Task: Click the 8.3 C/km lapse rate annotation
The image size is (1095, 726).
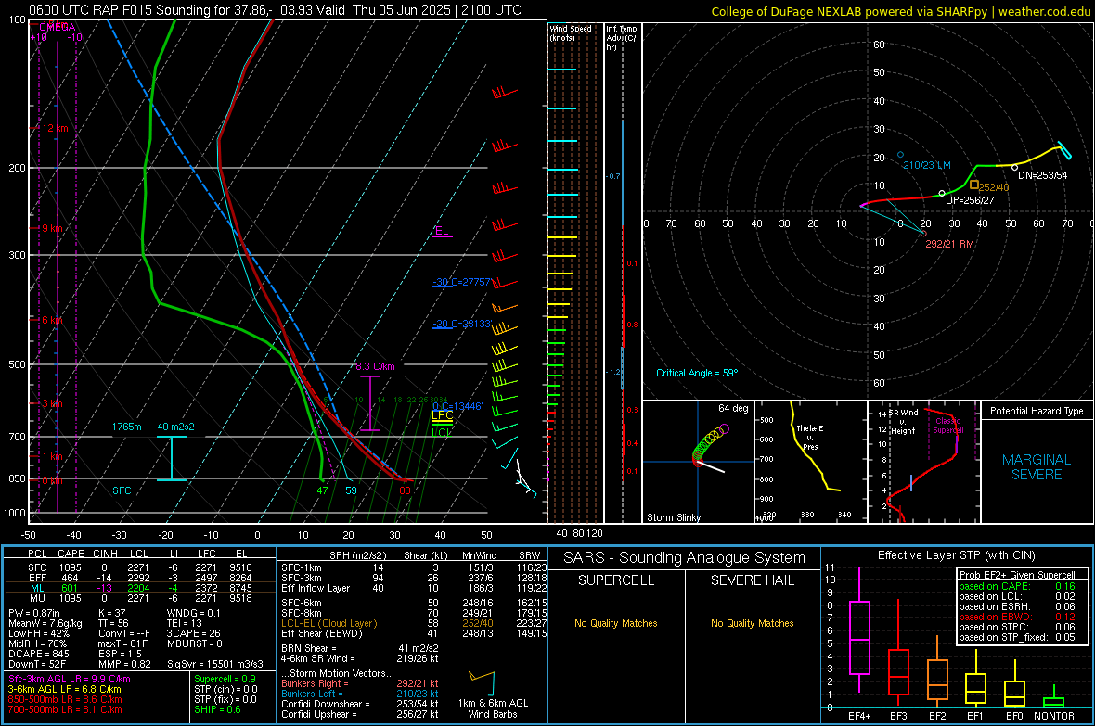Action: [375, 366]
